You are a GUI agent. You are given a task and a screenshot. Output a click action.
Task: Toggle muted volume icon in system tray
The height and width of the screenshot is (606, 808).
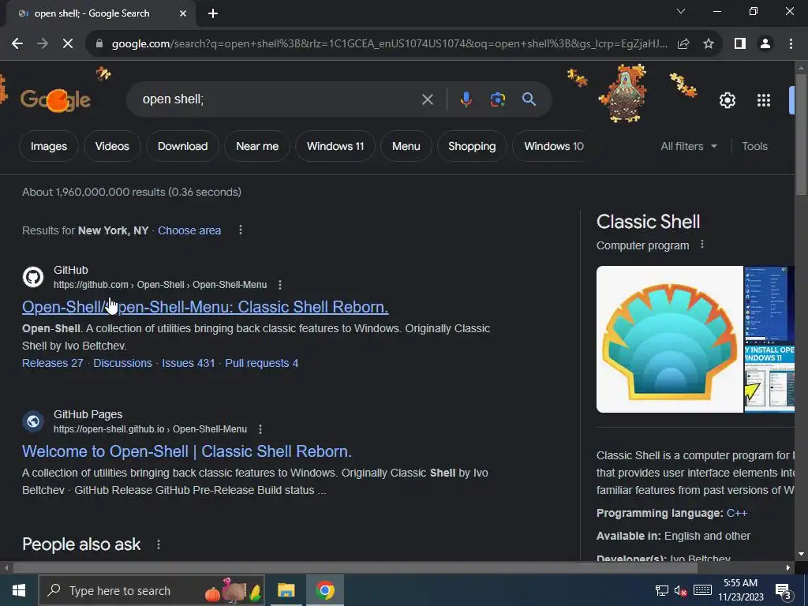pos(681,590)
